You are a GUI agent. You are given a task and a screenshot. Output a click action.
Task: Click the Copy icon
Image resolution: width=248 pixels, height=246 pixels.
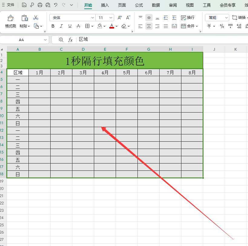36,26
